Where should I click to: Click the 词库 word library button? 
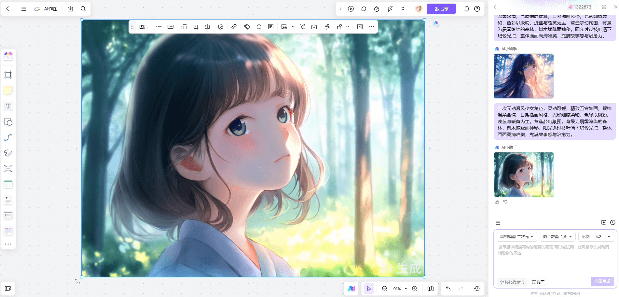pos(538,282)
